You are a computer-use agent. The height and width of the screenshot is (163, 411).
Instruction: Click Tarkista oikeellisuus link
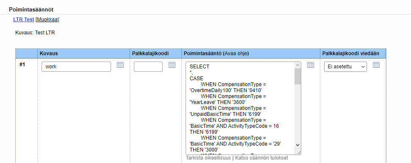click(208, 158)
